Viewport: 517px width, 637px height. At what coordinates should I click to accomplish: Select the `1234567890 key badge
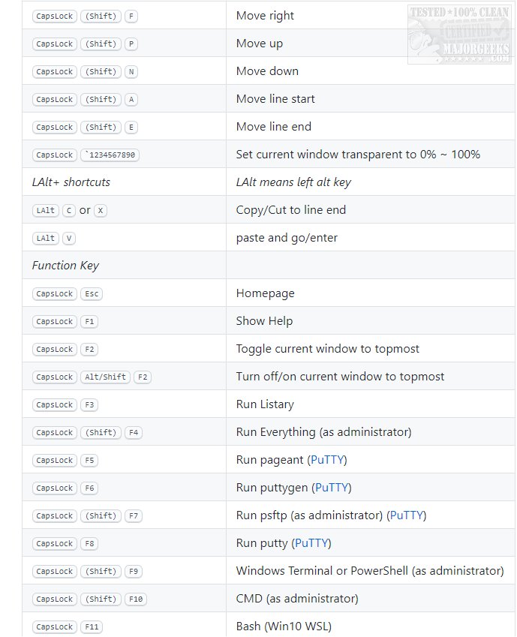coord(110,155)
